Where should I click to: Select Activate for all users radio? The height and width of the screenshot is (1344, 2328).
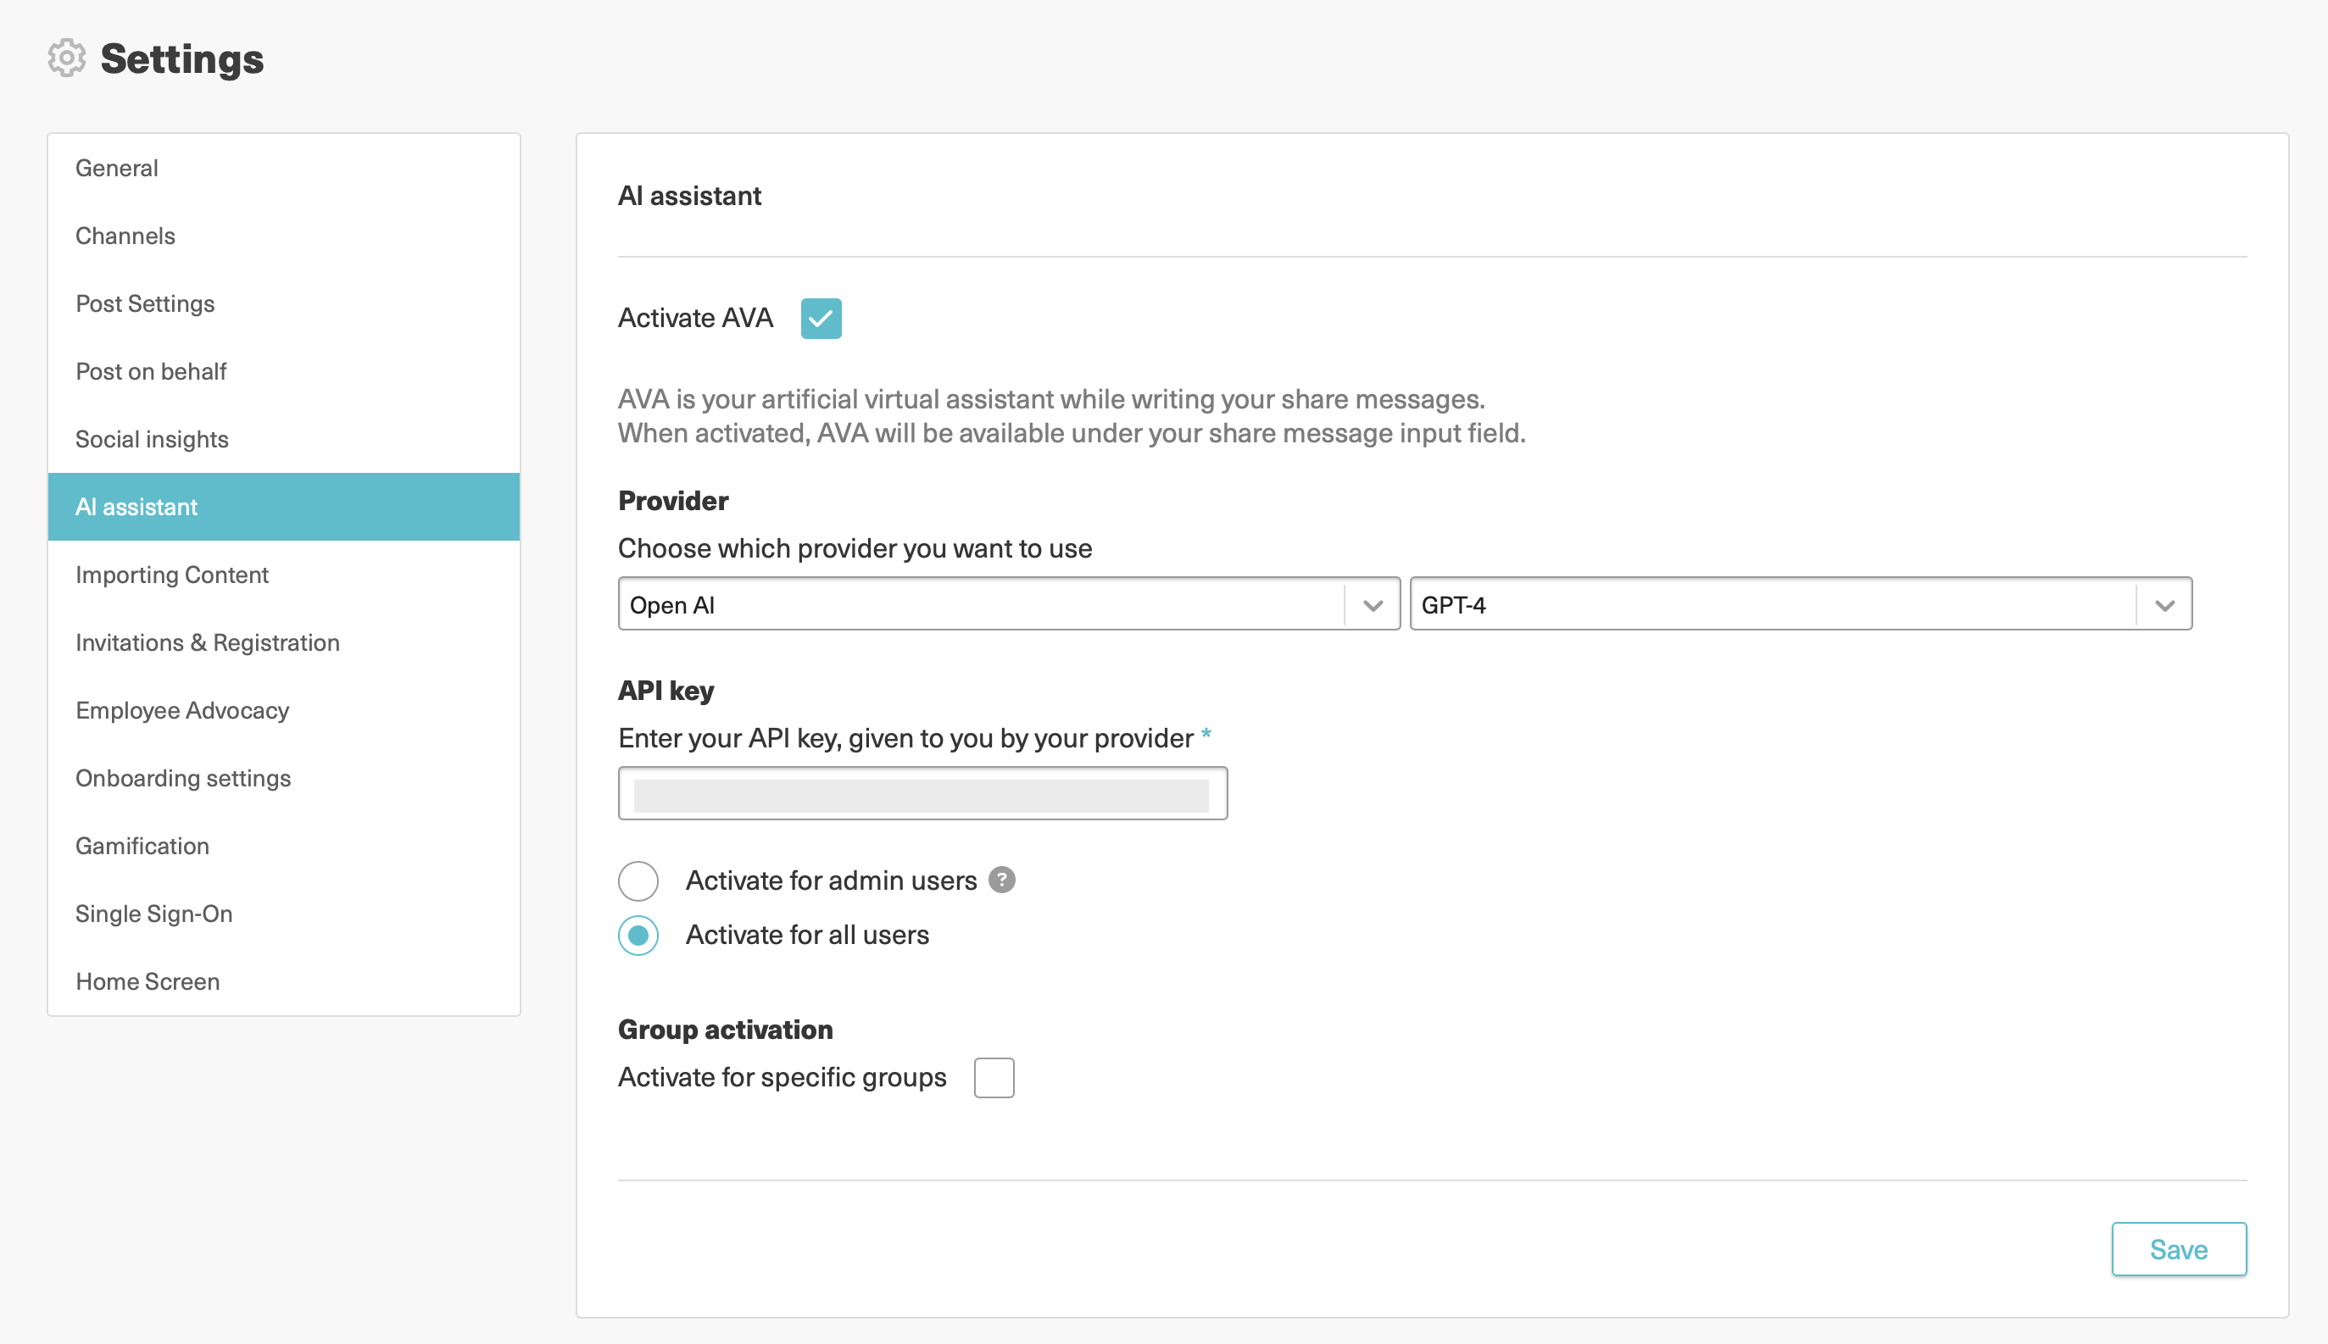pyautogui.click(x=638, y=935)
